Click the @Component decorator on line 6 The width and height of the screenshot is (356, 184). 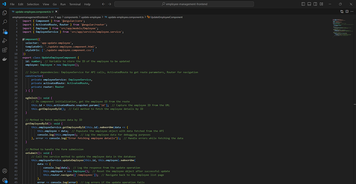pyautogui.click(x=30, y=39)
